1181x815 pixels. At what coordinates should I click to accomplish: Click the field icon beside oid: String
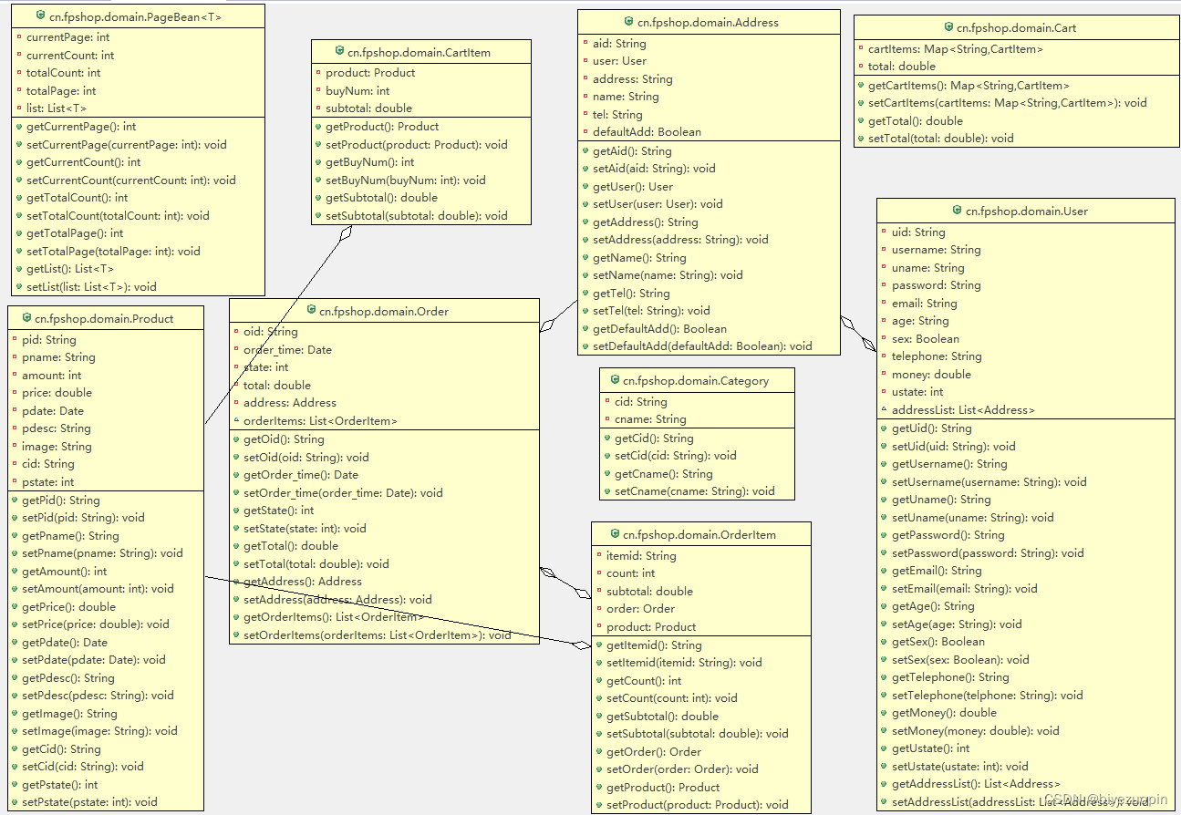236,332
